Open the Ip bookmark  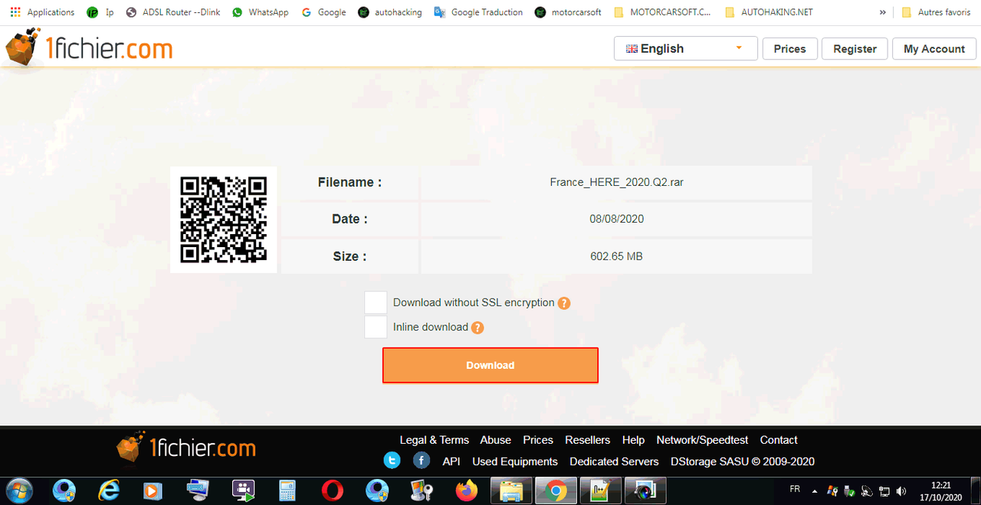[x=100, y=12]
